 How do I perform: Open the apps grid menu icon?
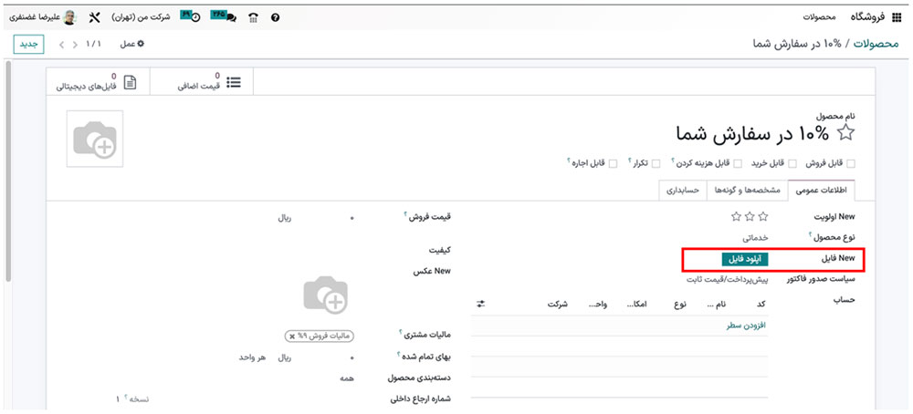coord(895,17)
